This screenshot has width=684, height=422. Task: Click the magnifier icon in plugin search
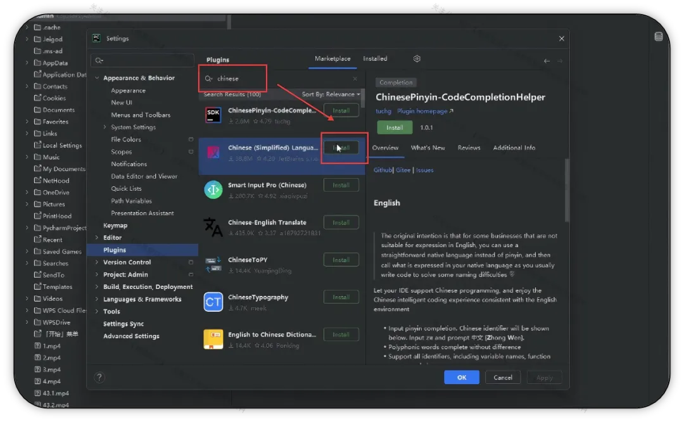pos(208,79)
